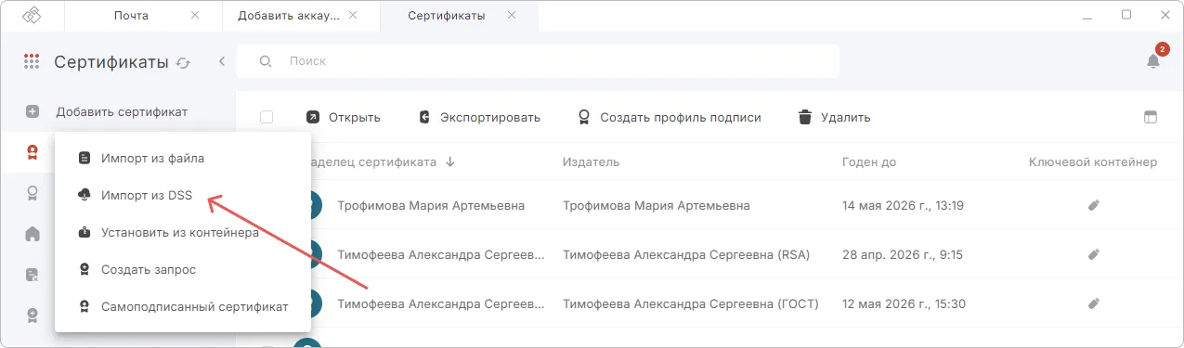1184x348 pixels.
Task: Click key container icon for ГОСТ row
Action: tap(1094, 303)
